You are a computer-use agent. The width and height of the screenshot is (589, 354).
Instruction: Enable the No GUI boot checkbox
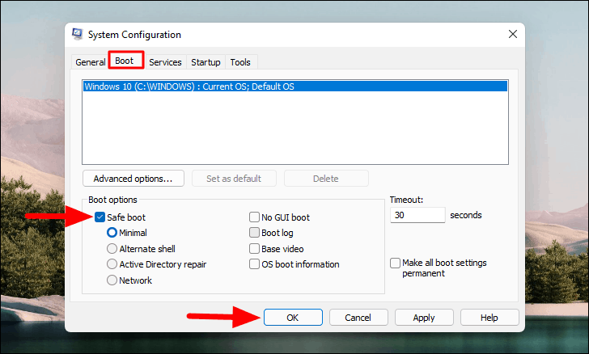(x=254, y=217)
